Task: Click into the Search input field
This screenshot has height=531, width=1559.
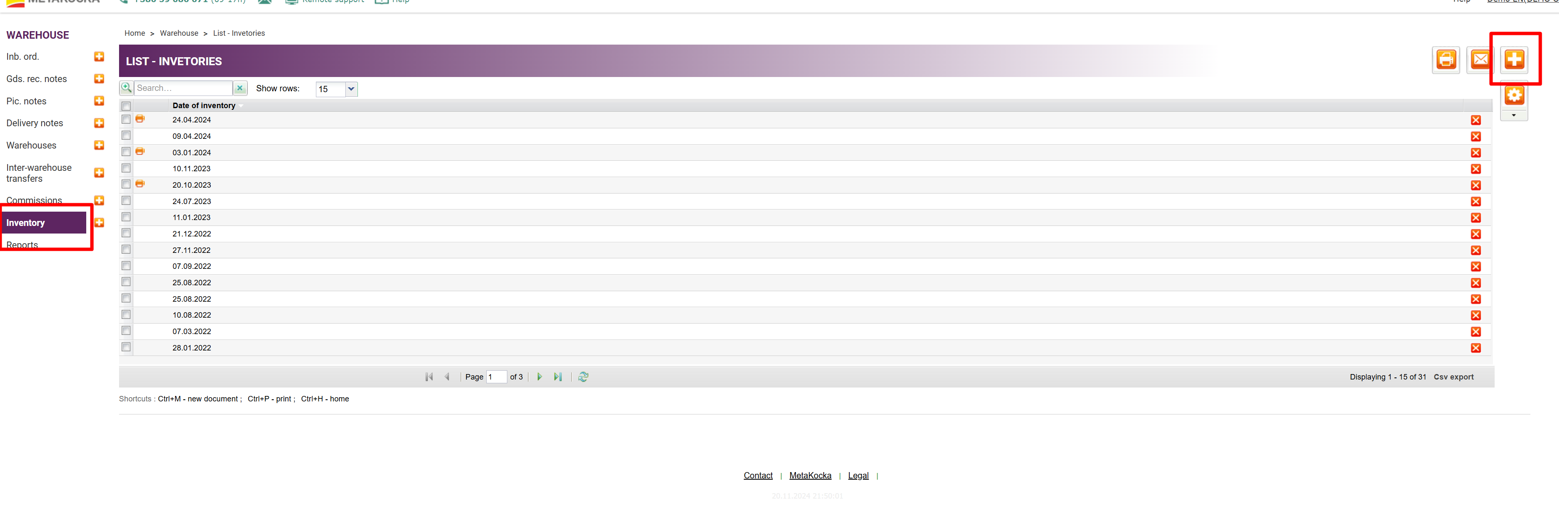Action: click(183, 88)
